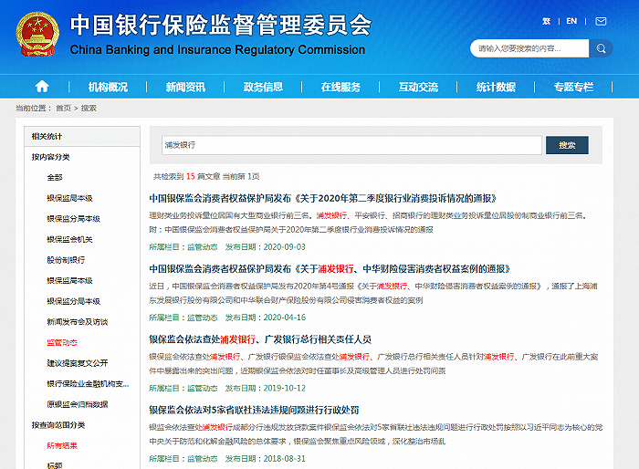The width and height of the screenshot is (639, 469).
Task: Click the dark blue 搜索 button
Action: (567, 145)
